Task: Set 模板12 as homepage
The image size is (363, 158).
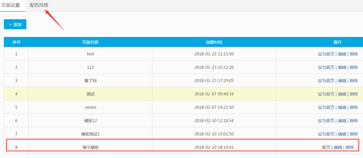Action: 326,121
